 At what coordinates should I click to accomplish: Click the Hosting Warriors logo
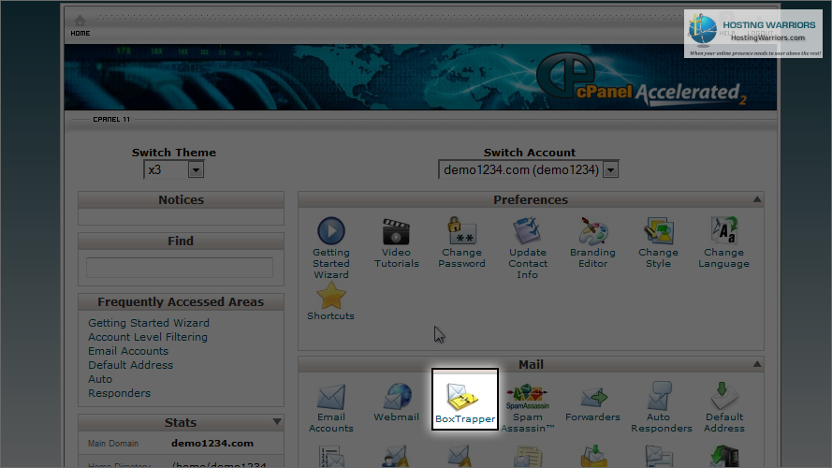(x=753, y=34)
